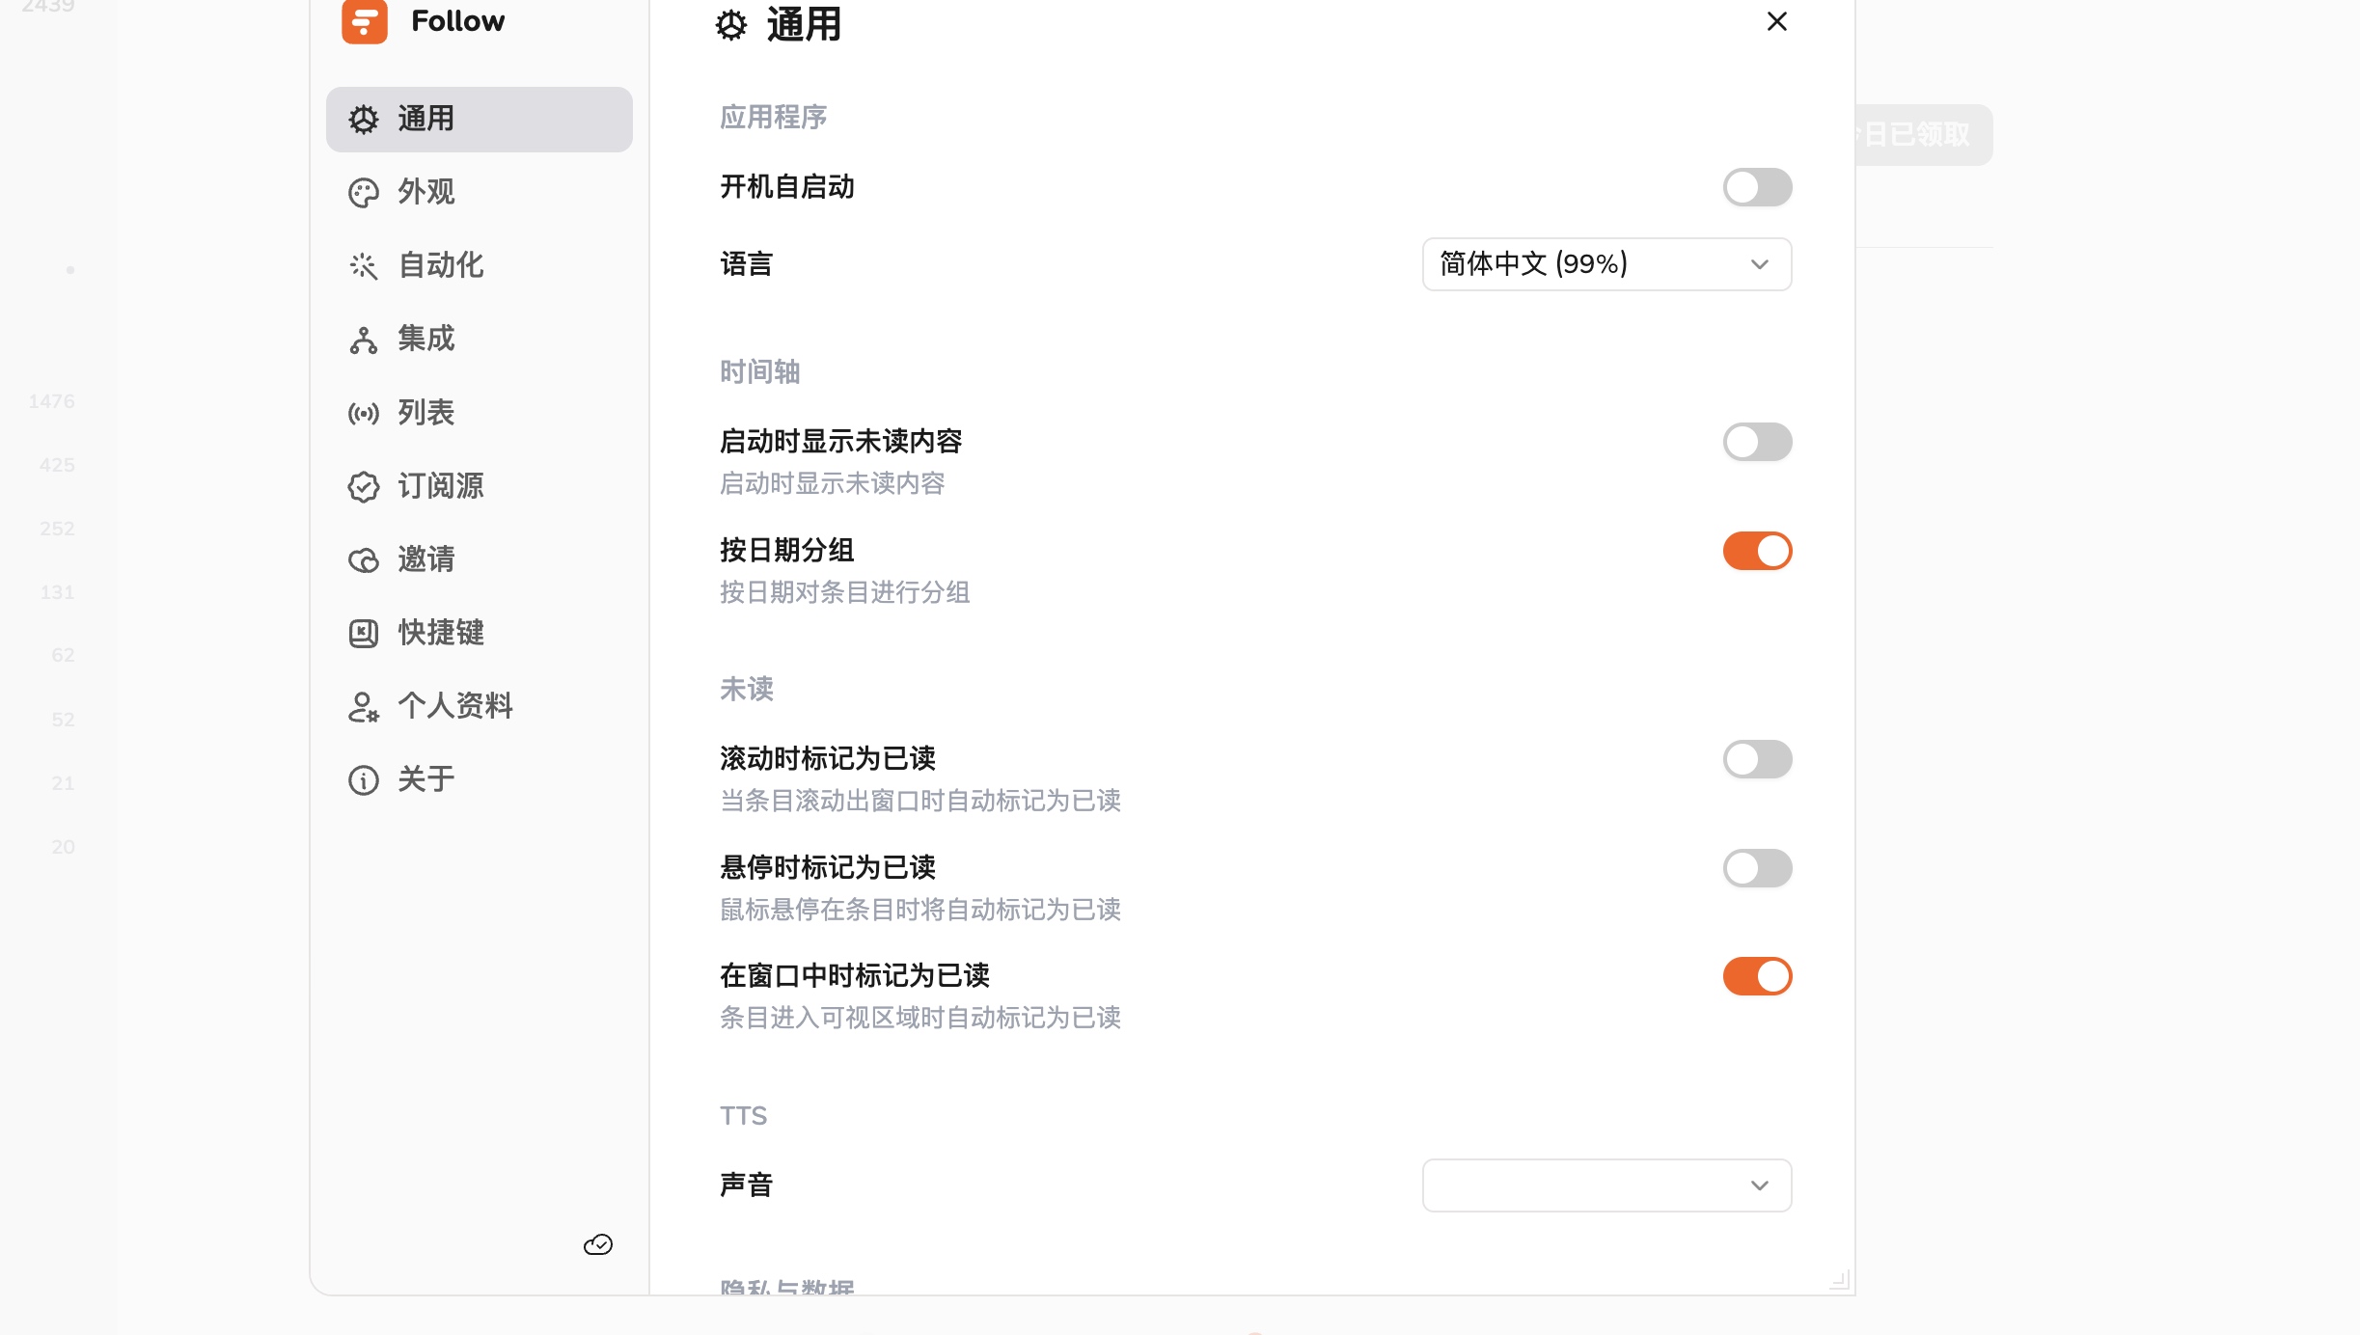Select the 通用 general tab
Image resolution: width=2360 pixels, height=1335 pixels.
point(480,120)
